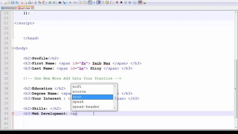Zoom out of the editor text
238x134 pixels.
74,3
